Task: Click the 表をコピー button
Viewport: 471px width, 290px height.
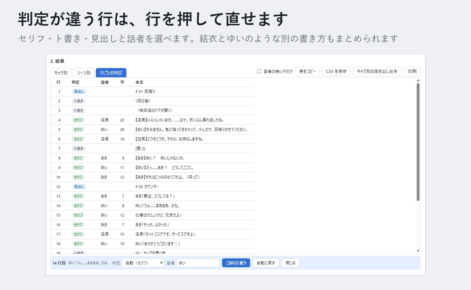Action: pos(307,71)
